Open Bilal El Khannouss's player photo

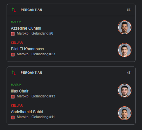[x=125, y=50]
